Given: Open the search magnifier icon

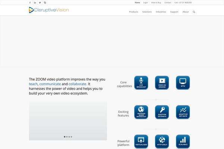Looking at the screenshot, I should (x=194, y=12).
